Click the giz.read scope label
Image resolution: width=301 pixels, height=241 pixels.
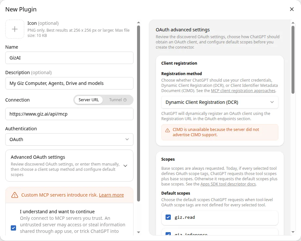click(x=185, y=217)
